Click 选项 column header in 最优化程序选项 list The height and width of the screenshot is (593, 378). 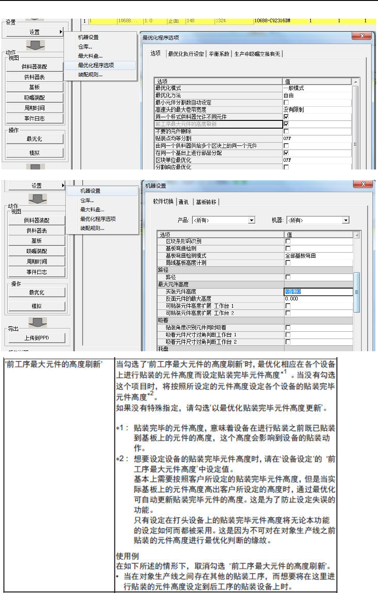[218, 81]
